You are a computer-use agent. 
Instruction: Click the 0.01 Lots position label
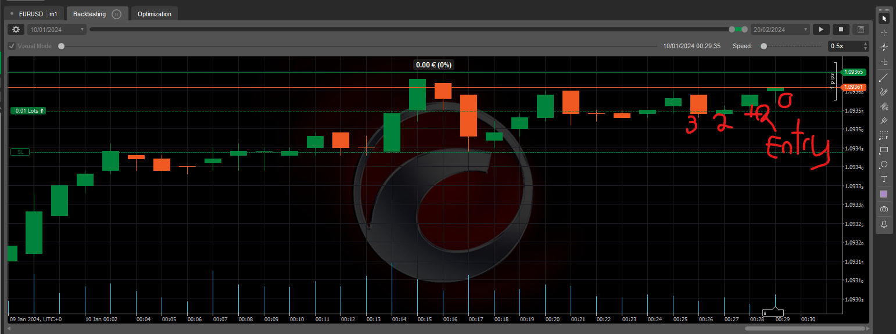click(30, 110)
